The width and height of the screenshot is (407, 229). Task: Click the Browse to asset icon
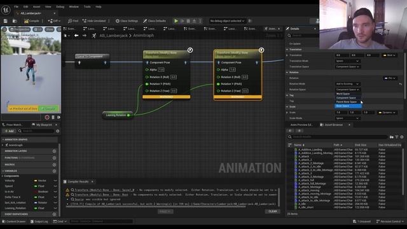click(15, 21)
